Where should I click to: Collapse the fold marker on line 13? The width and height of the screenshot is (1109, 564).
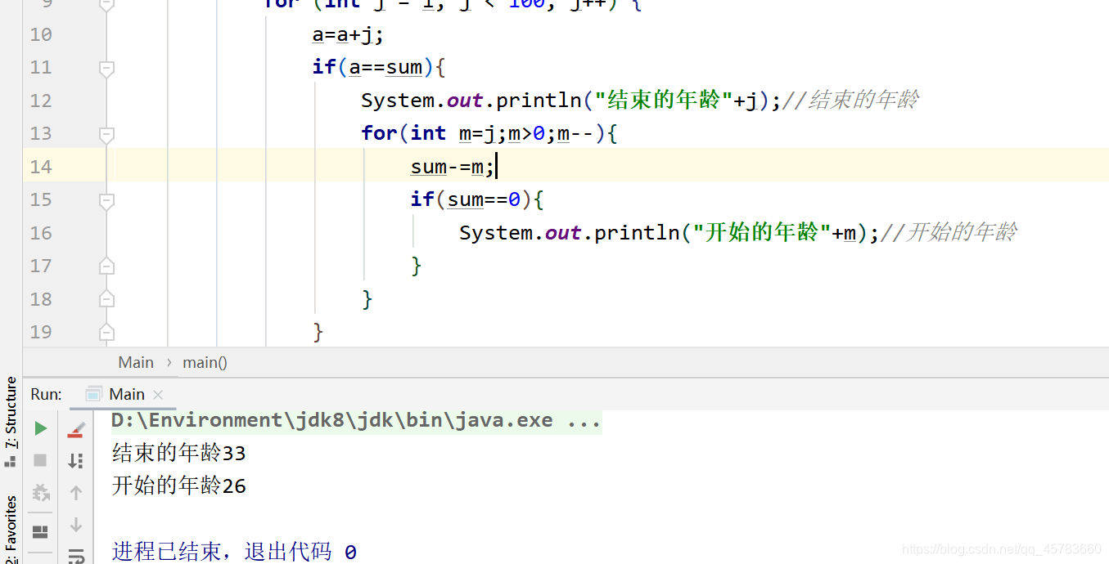coord(106,135)
